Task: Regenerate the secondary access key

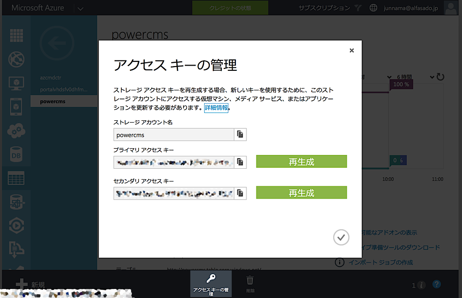Action: [x=302, y=192]
